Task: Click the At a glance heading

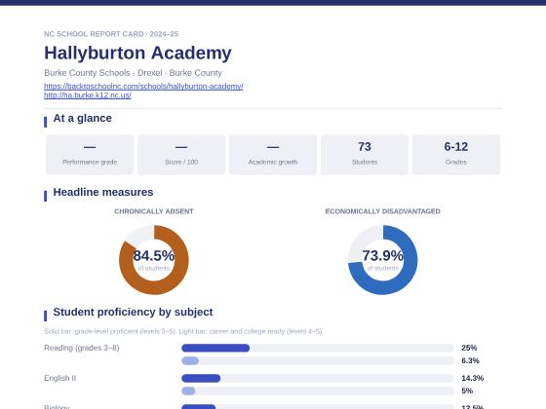Action: click(x=82, y=118)
